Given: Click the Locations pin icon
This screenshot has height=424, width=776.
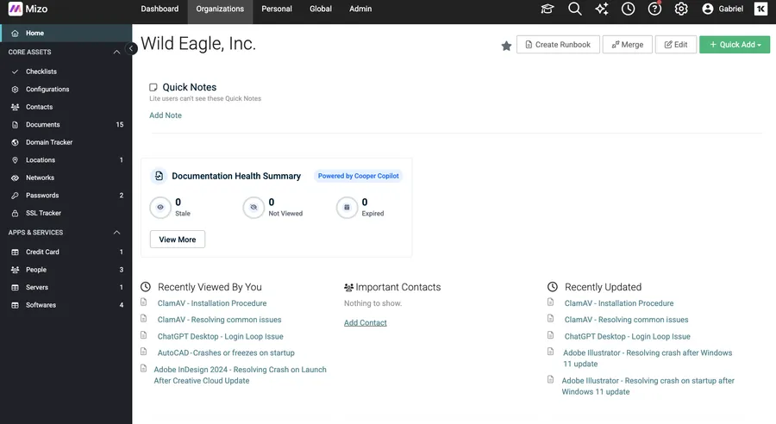Looking at the screenshot, I should click(x=15, y=160).
